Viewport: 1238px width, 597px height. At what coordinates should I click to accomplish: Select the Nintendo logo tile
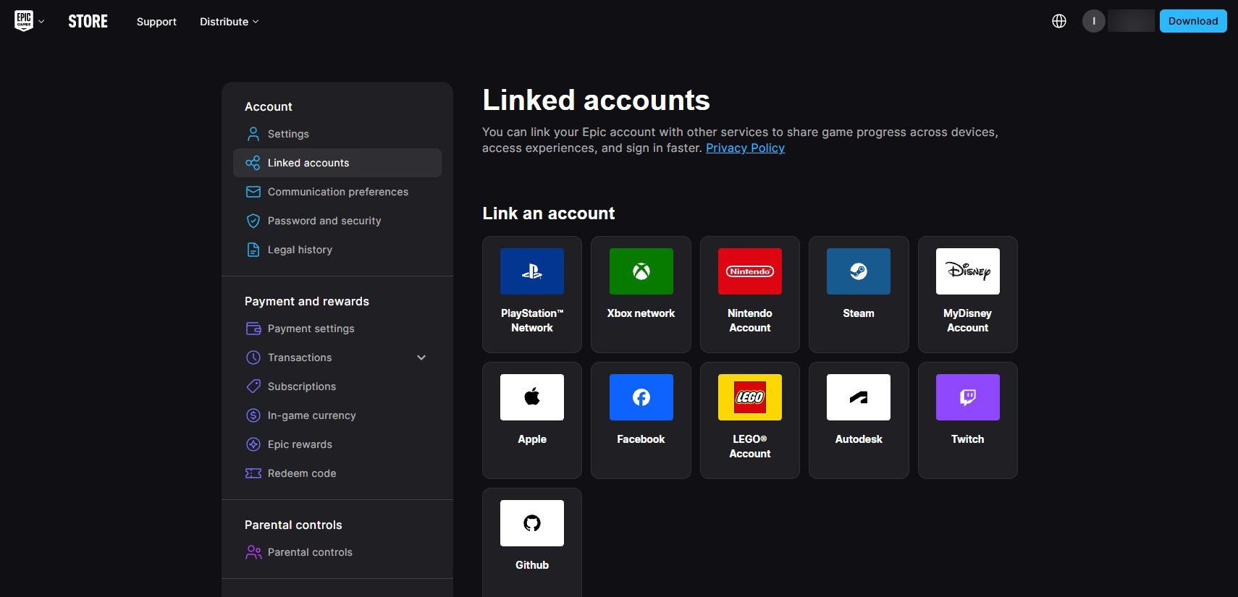click(750, 271)
